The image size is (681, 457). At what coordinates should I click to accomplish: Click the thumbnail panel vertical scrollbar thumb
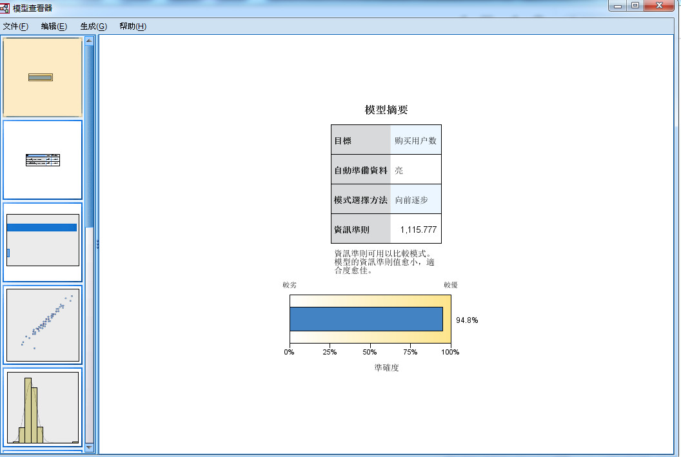[89, 136]
